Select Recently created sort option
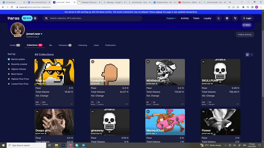Image resolution: width=264 pixels, height=148 pixels. pyautogui.click(x=19, y=64)
